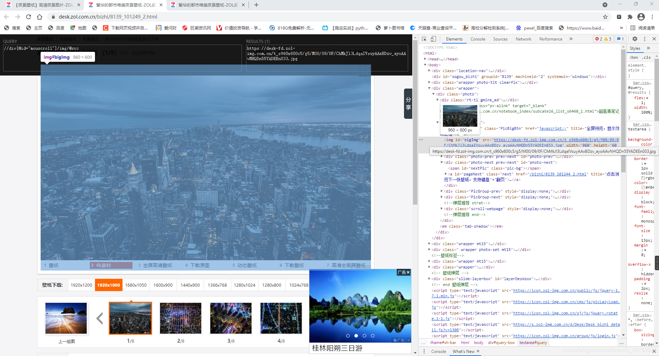This screenshot has height=356, width=659.
Task: Expand the PicGroup-prev div node
Action: click(442, 191)
